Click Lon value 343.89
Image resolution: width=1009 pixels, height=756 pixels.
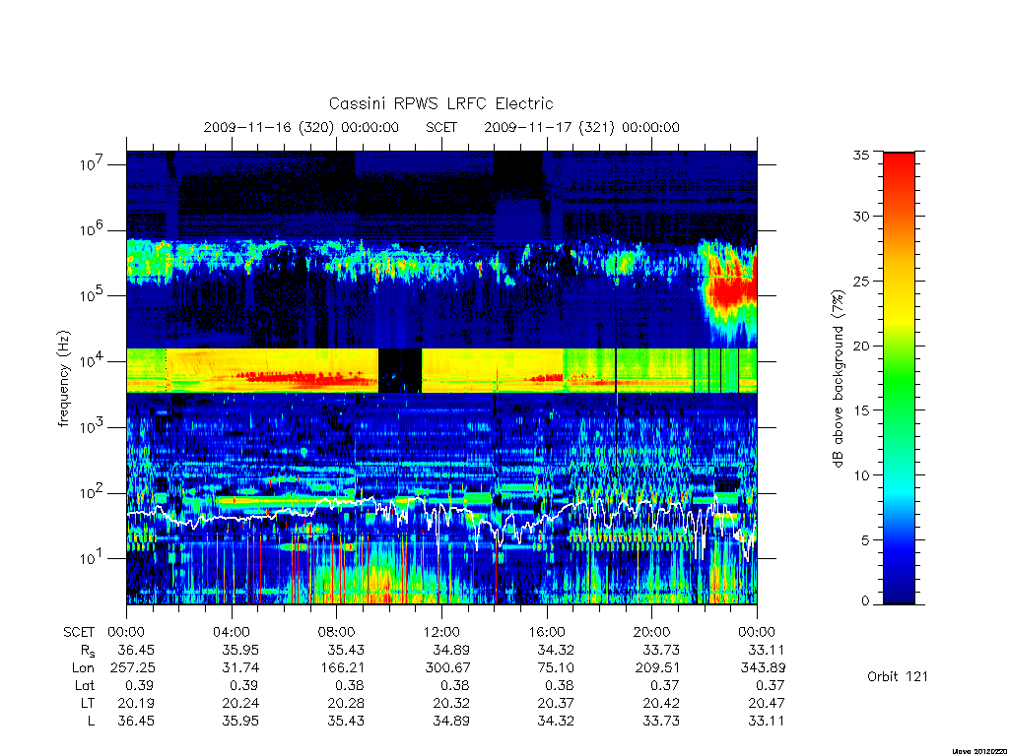click(764, 668)
